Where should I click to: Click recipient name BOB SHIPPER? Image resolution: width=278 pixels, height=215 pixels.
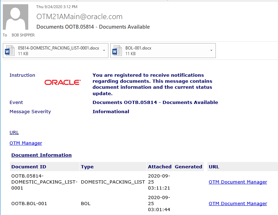click(x=23, y=35)
